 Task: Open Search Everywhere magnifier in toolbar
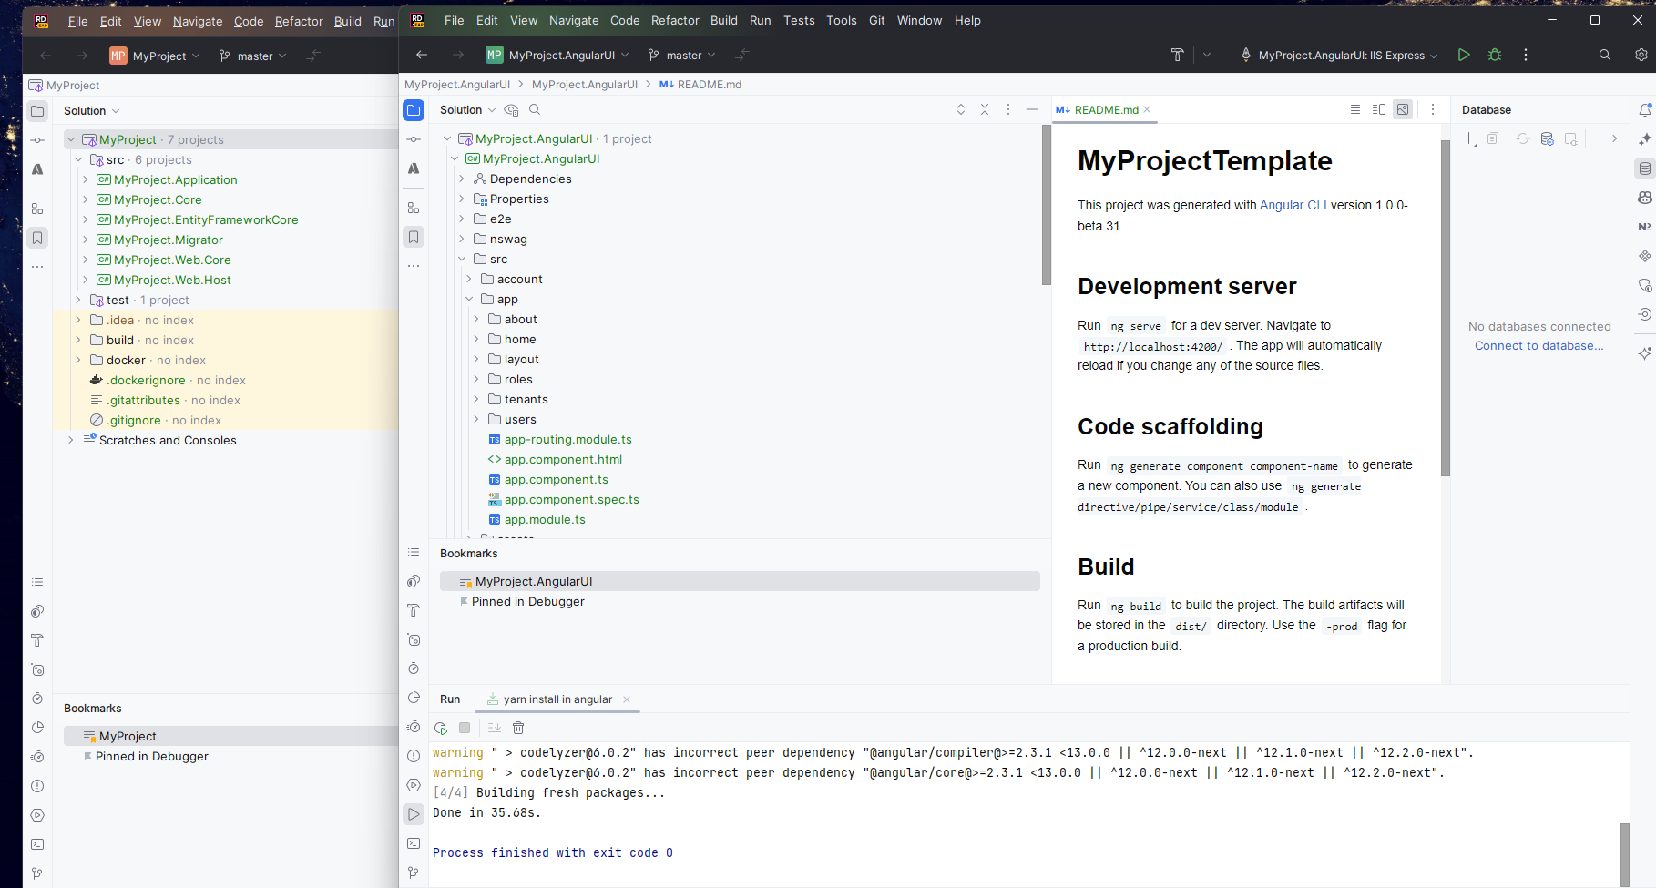(1605, 55)
